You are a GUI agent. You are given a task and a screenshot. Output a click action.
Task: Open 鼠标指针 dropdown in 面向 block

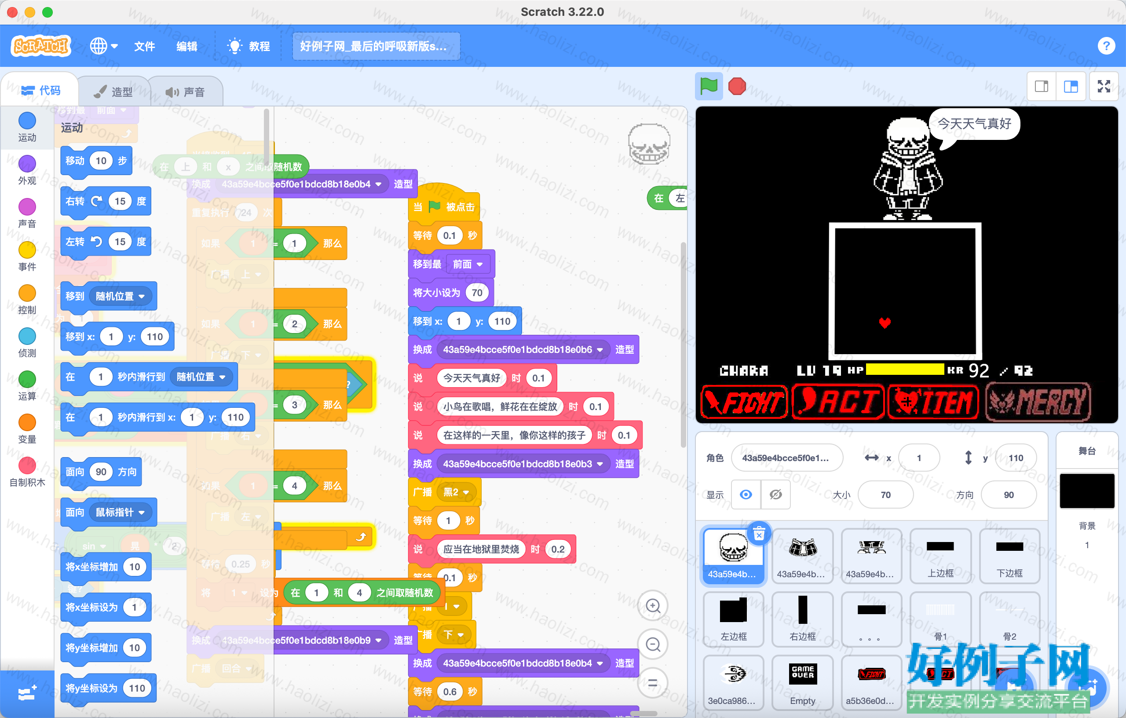coord(121,513)
